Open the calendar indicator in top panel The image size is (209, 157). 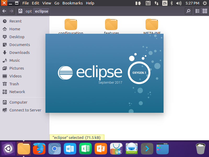tap(148, 3)
